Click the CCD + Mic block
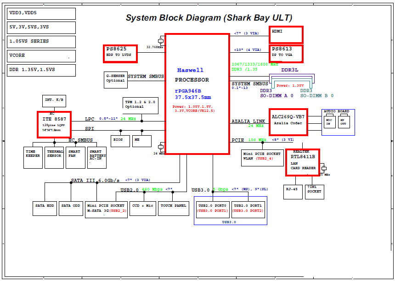 point(143,209)
